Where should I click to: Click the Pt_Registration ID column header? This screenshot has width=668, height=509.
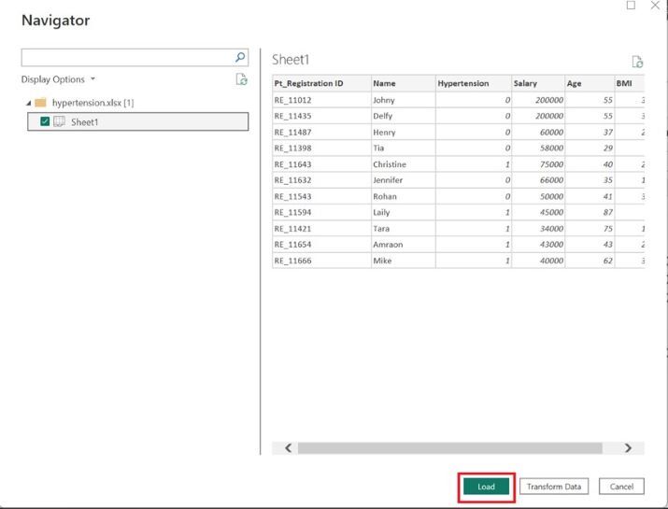click(x=321, y=83)
